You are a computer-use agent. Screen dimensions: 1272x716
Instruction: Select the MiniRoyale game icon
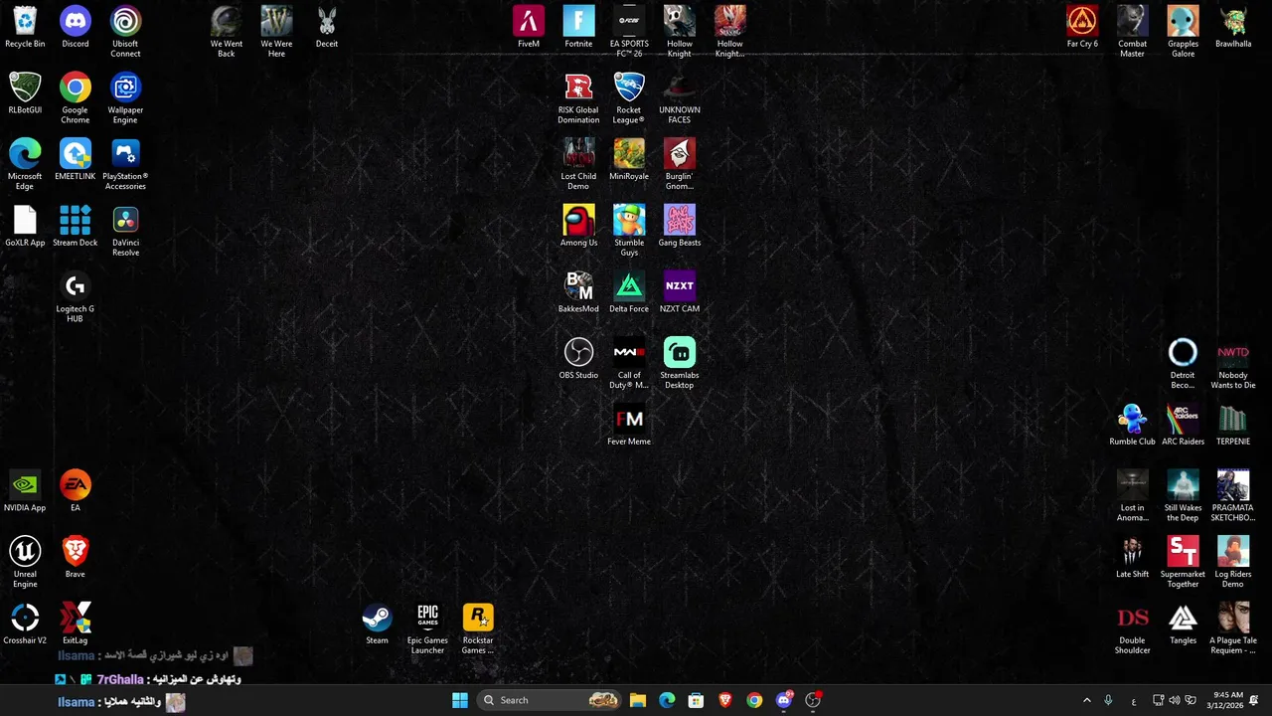[x=629, y=160]
